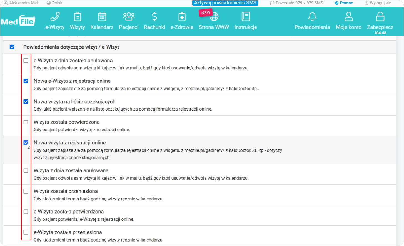Toggle the Powiadomienia dotyczące wizyt group checkbox
The width and height of the screenshot is (404, 246).
coord(12,47)
